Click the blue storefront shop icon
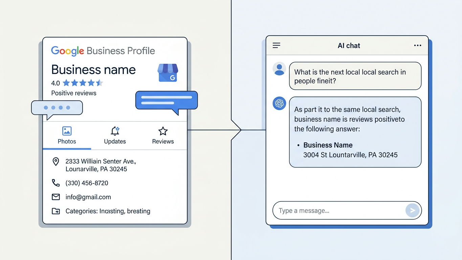This screenshot has height=260, width=462. click(168, 73)
